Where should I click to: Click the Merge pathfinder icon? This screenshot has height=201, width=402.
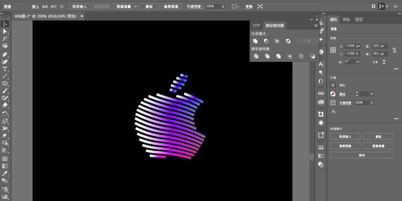(278, 56)
